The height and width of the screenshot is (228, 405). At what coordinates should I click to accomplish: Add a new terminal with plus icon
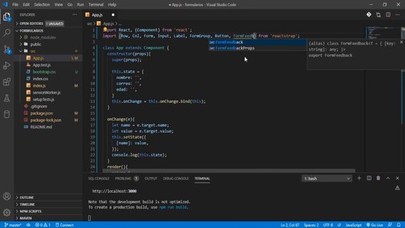pyautogui.click(x=359, y=178)
